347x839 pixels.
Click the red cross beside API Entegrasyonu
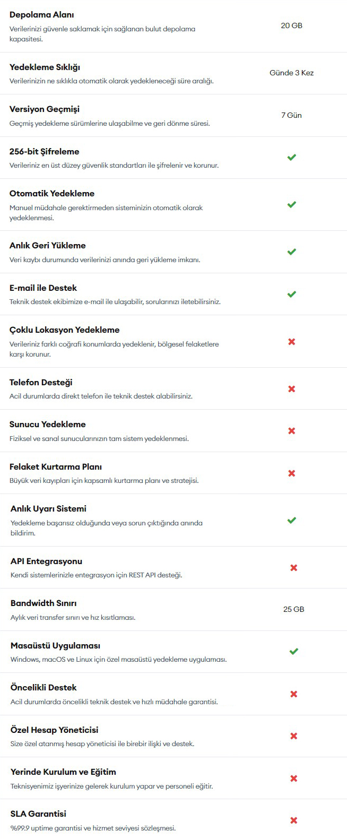point(293,567)
